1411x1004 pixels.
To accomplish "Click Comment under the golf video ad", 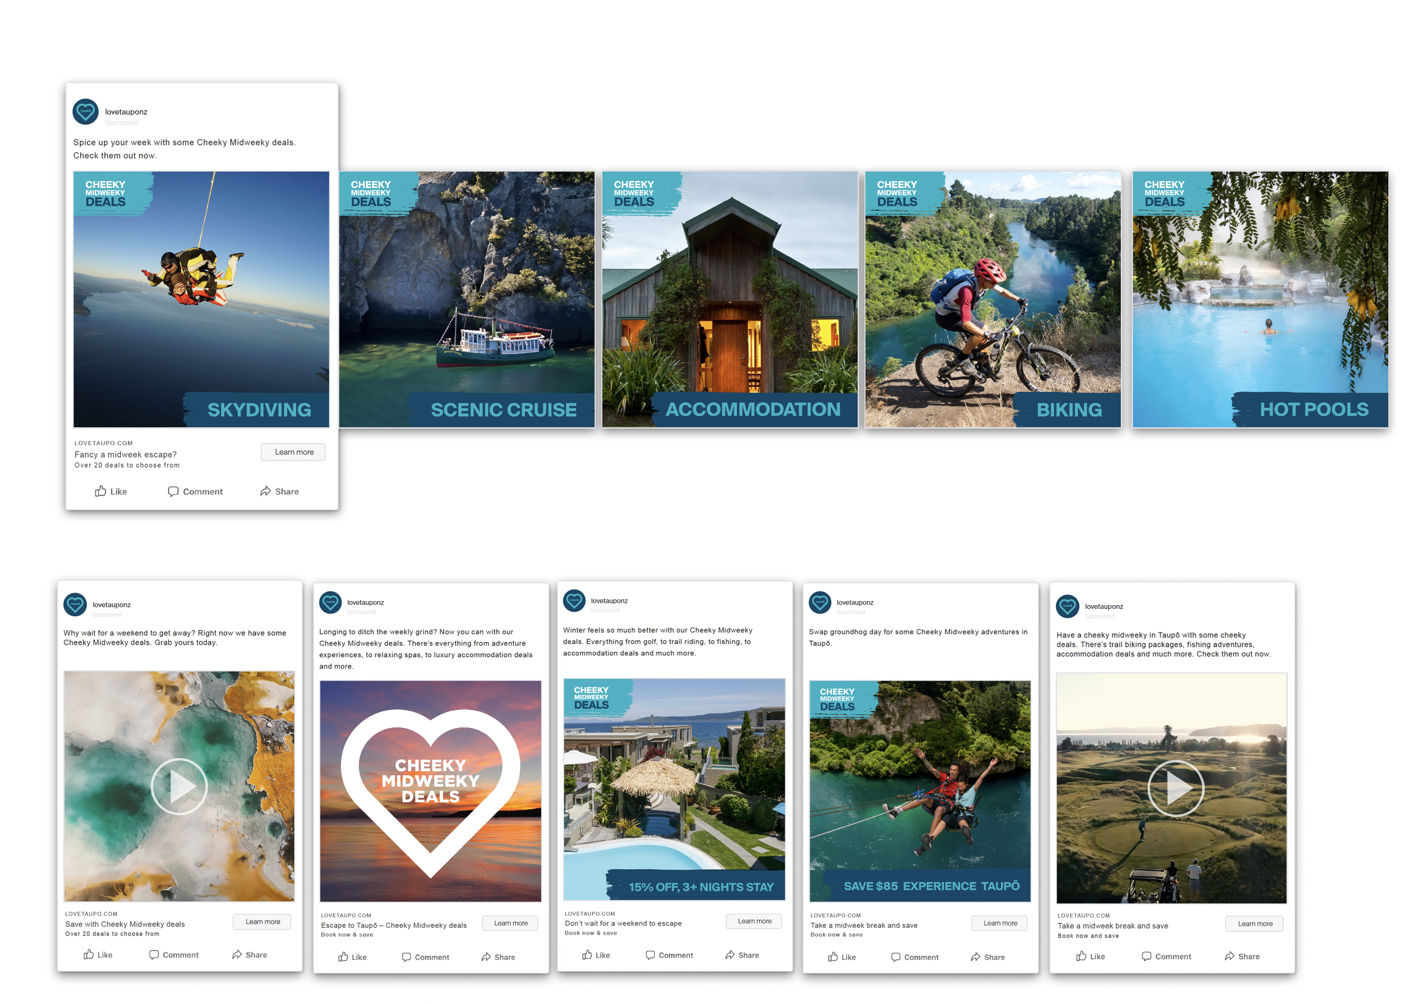I will coord(1166,957).
